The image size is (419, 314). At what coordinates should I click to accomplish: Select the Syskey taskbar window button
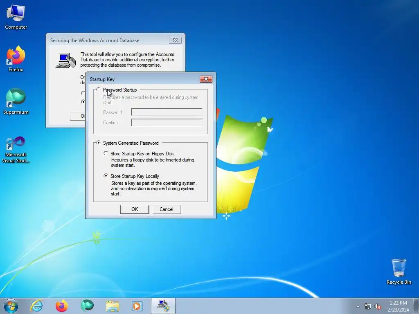tap(163, 306)
